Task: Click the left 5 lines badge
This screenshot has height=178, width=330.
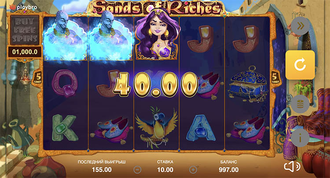Action: [x=38, y=77]
